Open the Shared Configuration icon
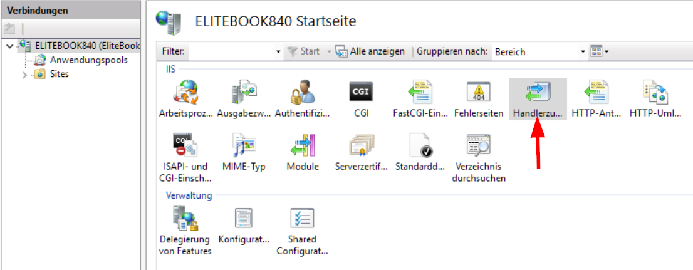This screenshot has width=693, height=270. [x=302, y=219]
